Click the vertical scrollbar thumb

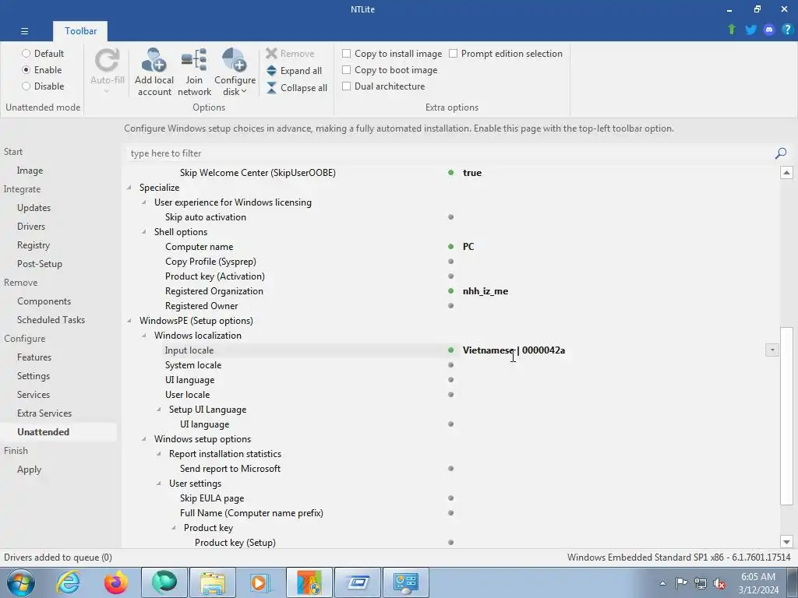click(x=786, y=416)
